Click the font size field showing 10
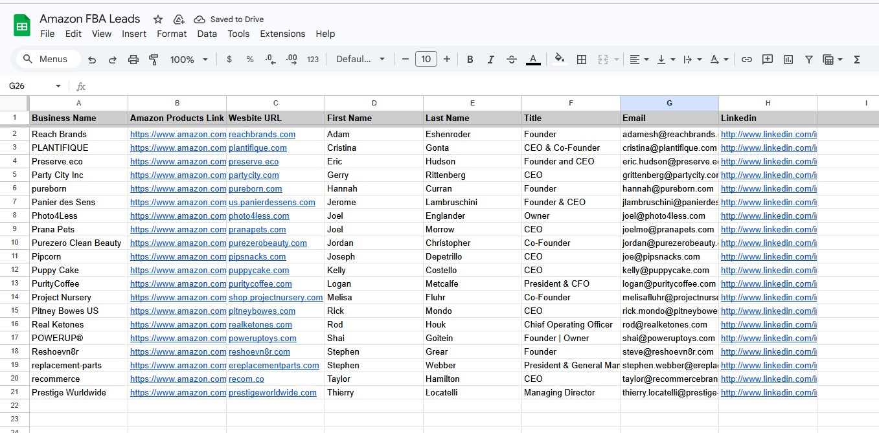This screenshot has width=879, height=433. coord(426,60)
